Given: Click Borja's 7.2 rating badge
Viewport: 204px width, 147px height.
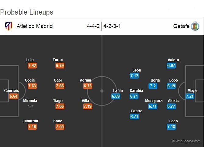Looking at the screenshot, I should click(x=153, y=86).
